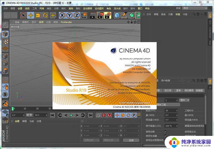
Task: Switch to the 参考 tab
Action: point(178,90)
